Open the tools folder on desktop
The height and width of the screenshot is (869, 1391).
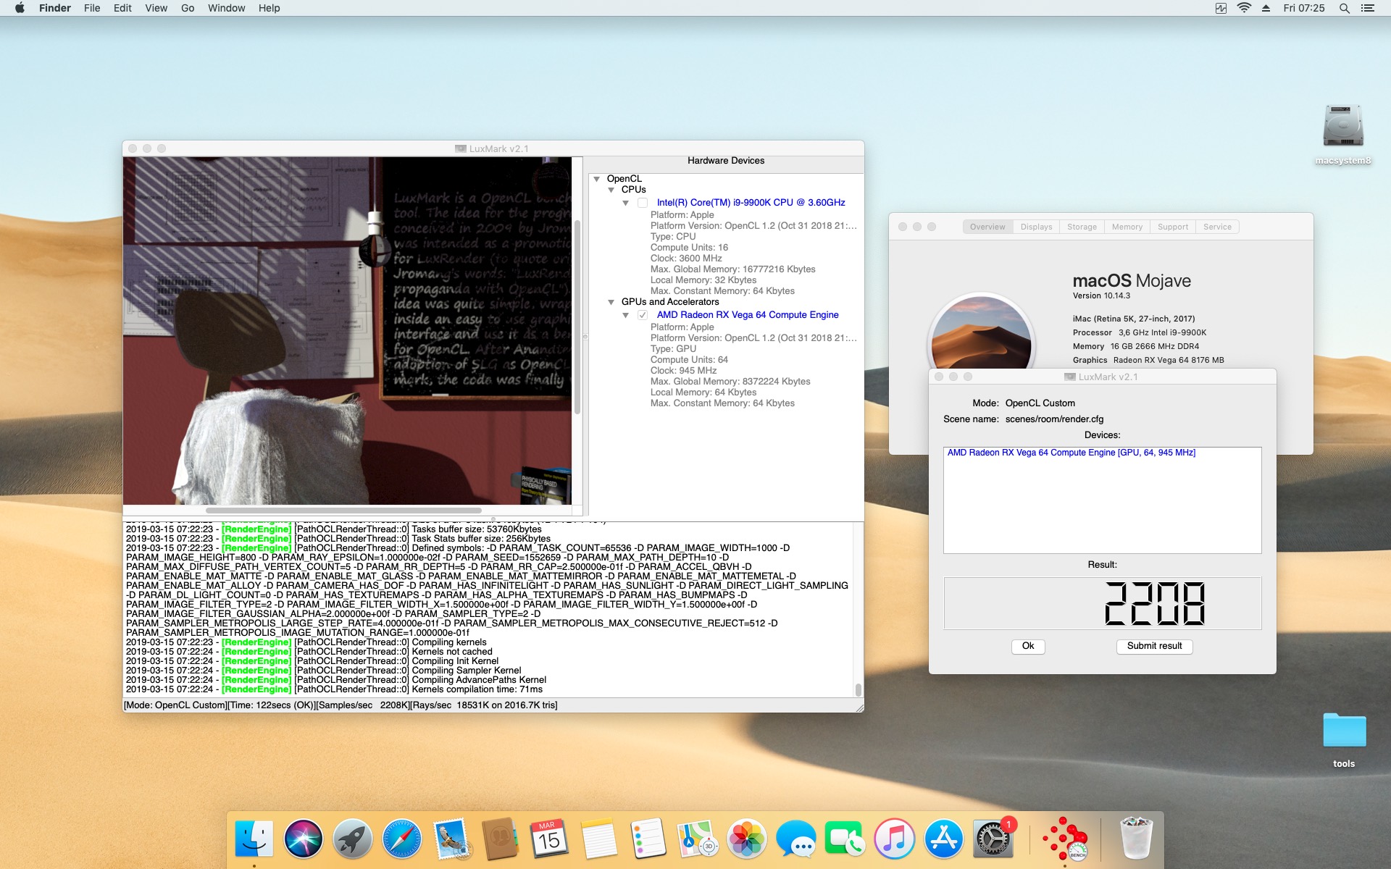[x=1343, y=731]
